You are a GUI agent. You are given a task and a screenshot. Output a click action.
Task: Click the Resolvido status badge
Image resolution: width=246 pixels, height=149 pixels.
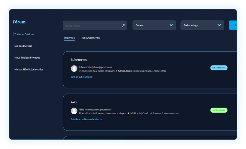pyautogui.click(x=219, y=110)
